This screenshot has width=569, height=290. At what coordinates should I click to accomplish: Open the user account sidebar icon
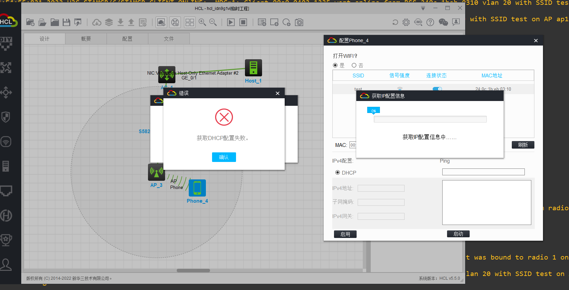6,265
